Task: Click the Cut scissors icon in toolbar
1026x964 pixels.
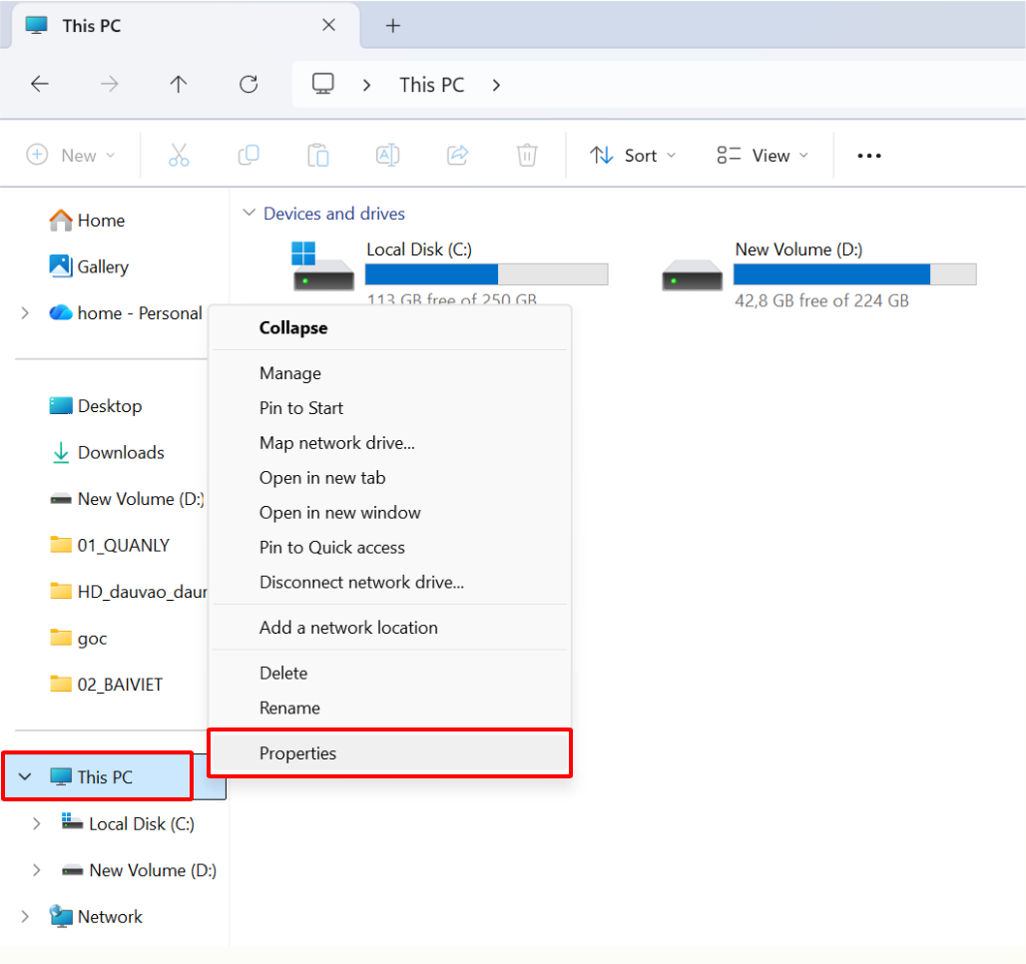Action: 179,155
